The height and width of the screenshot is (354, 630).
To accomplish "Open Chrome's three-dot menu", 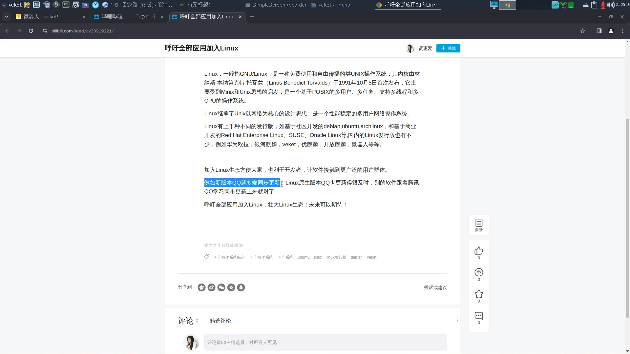I will pyautogui.click(x=622, y=31).
